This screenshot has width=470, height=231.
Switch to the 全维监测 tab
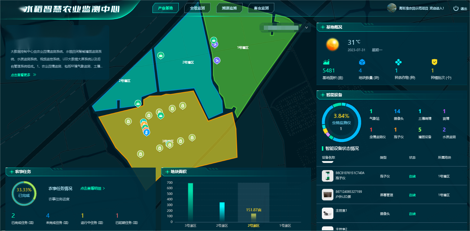197,8
